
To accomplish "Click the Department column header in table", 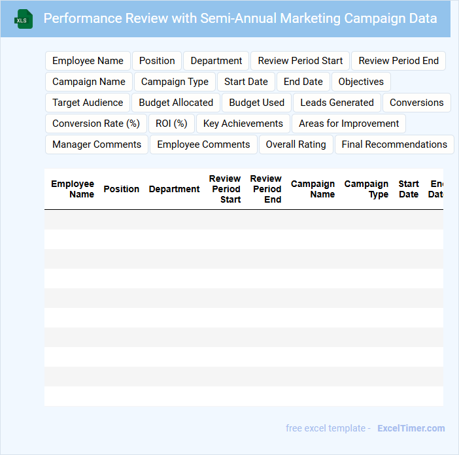I will (174, 189).
